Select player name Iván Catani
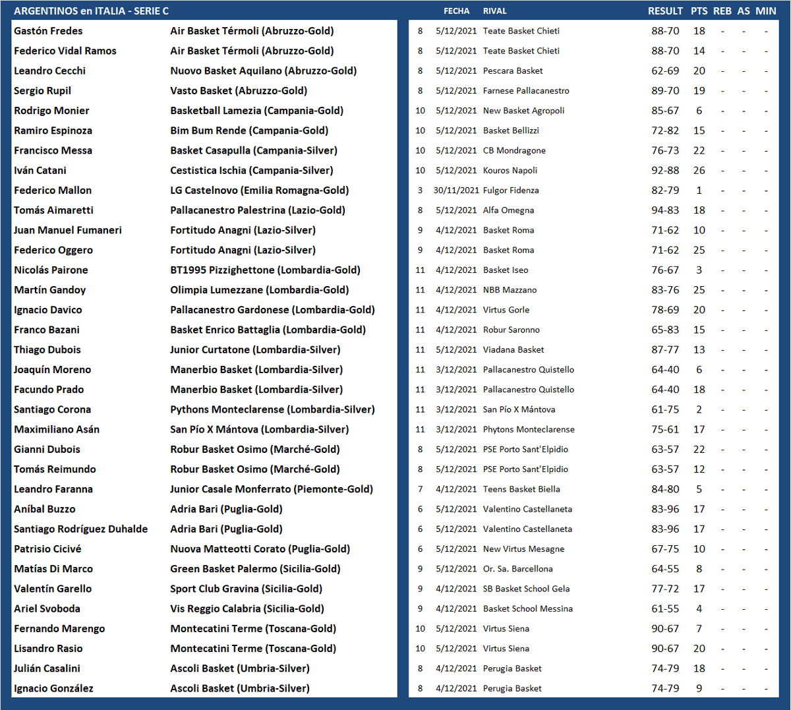 (x=40, y=170)
